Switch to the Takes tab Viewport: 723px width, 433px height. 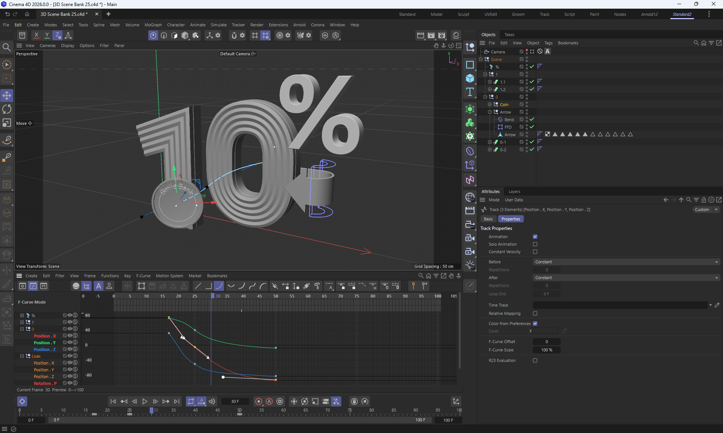click(509, 35)
